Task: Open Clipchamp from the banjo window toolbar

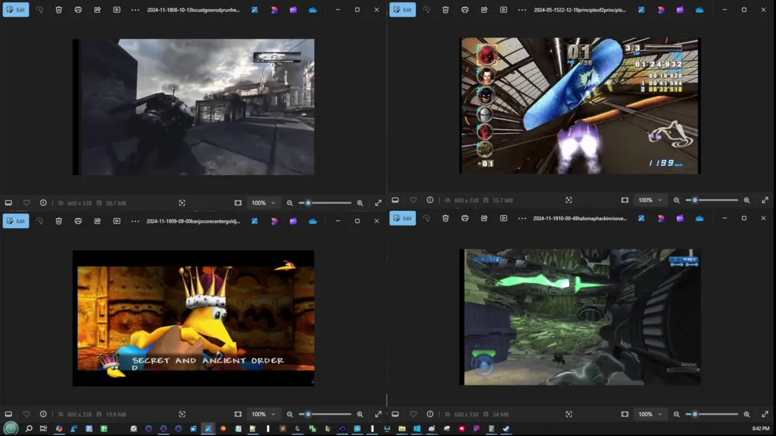Action: pos(293,221)
